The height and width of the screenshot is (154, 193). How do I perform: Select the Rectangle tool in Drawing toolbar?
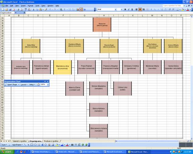click(32, 145)
